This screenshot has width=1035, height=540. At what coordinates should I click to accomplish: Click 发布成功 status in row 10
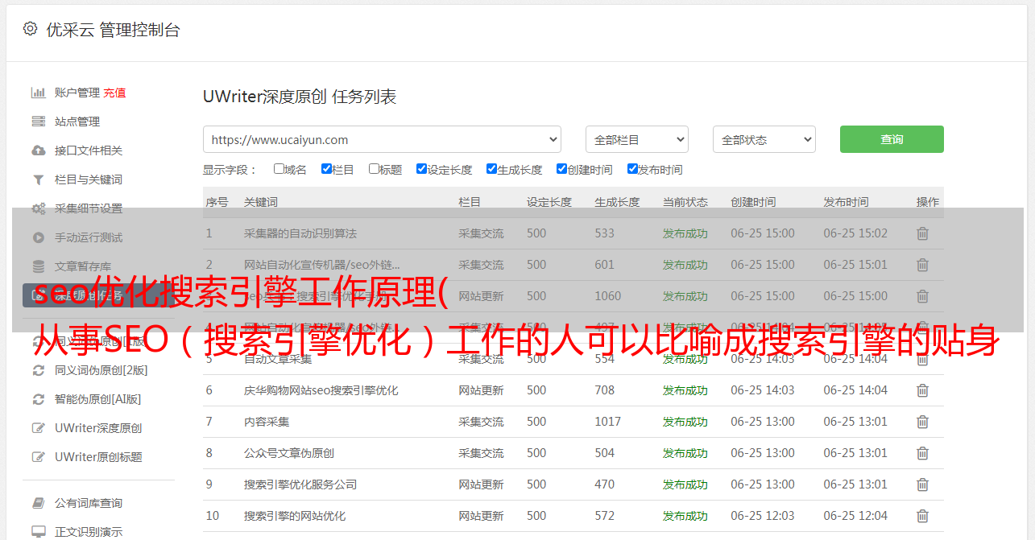(685, 516)
